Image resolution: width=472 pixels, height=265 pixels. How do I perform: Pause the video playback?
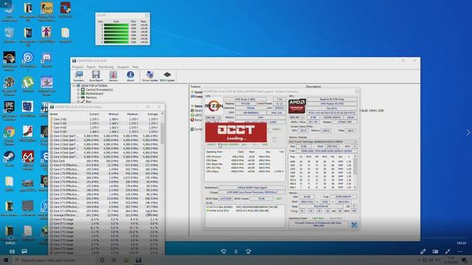(236, 252)
